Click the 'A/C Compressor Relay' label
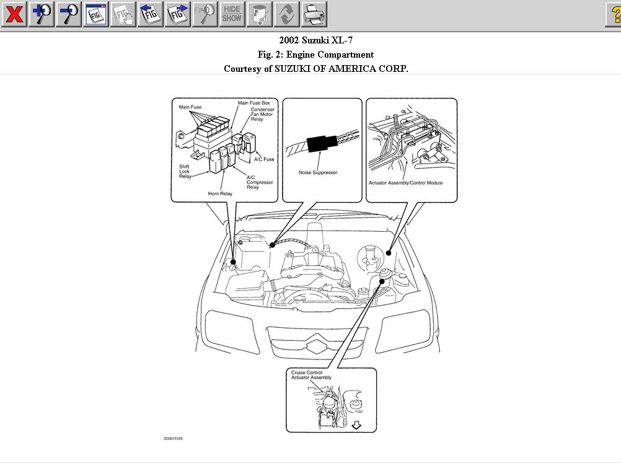 (x=260, y=182)
